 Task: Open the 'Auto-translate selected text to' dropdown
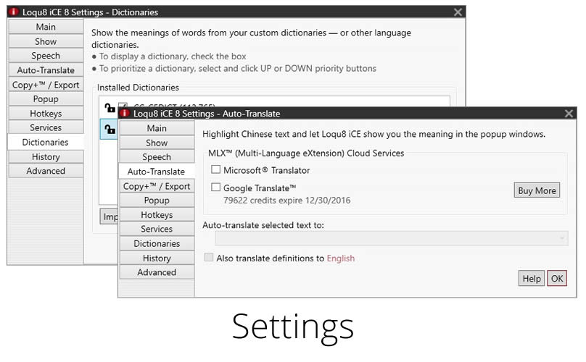(x=392, y=238)
